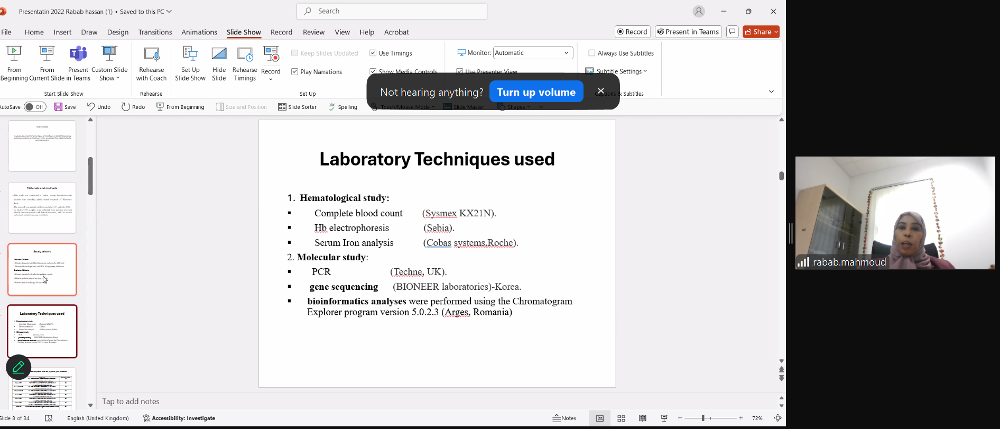Click zoom out minus button
The image size is (1000, 429).
[x=680, y=418]
